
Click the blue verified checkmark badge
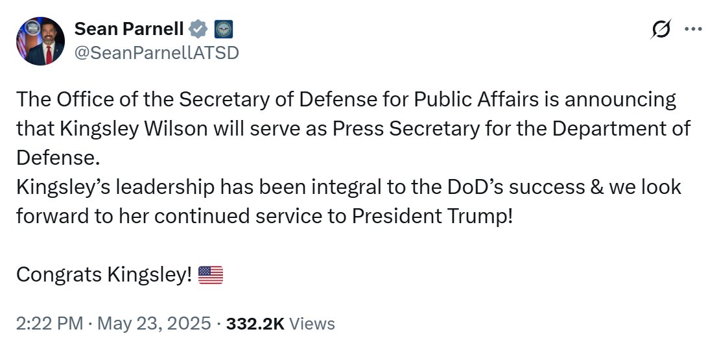click(x=198, y=29)
